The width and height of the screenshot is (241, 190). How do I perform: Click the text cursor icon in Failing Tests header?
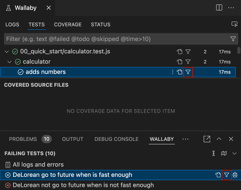(214, 153)
